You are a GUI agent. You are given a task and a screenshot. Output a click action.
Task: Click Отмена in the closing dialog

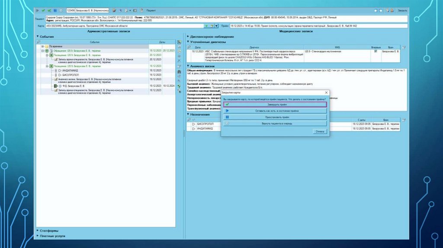point(320,131)
